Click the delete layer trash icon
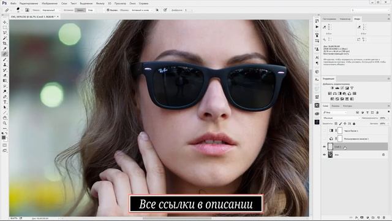This screenshot has height=221, width=392. pyautogui.click(x=384, y=217)
